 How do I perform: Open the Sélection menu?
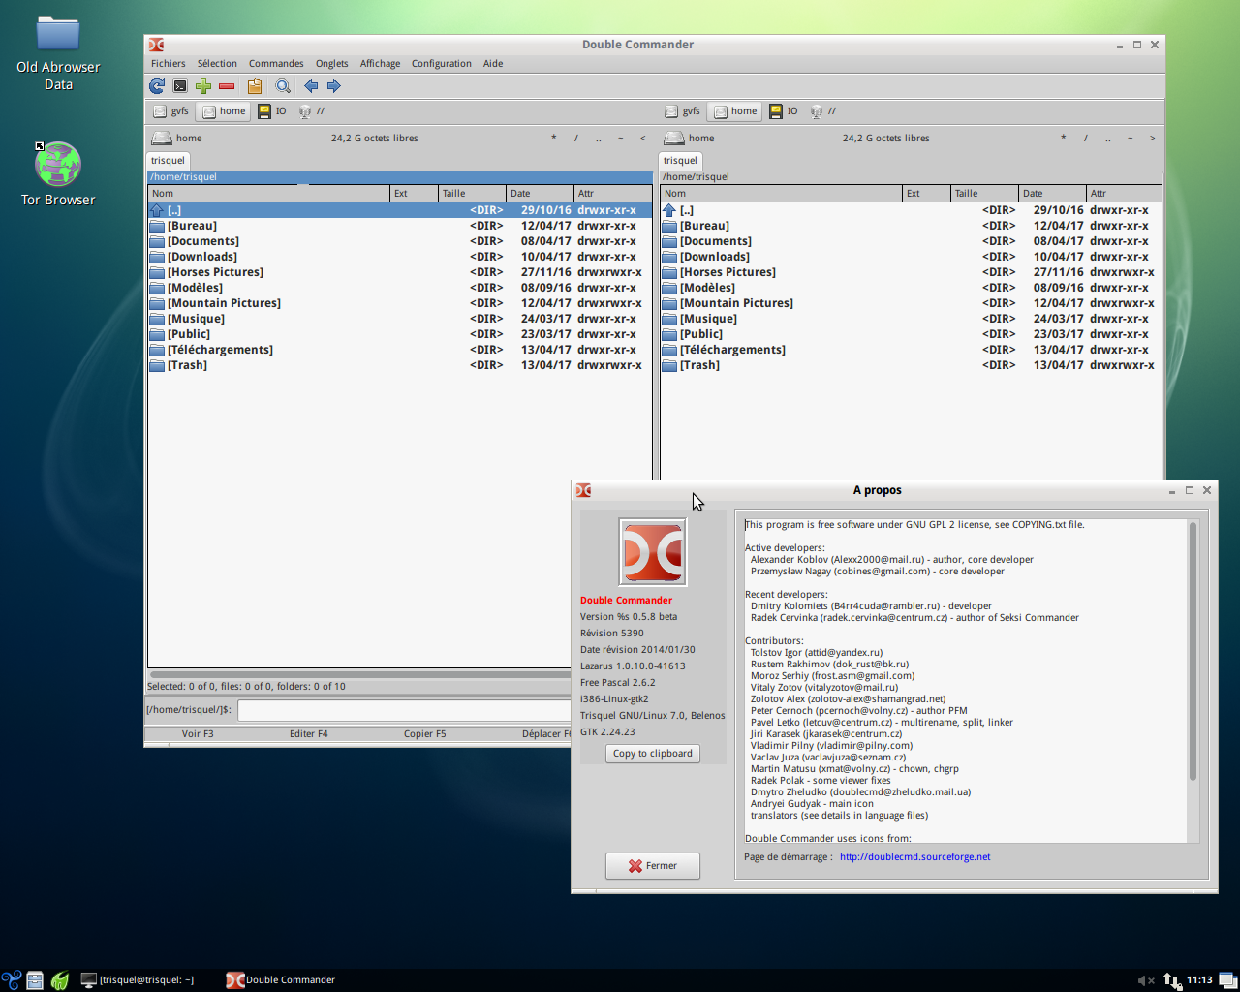pyautogui.click(x=217, y=63)
